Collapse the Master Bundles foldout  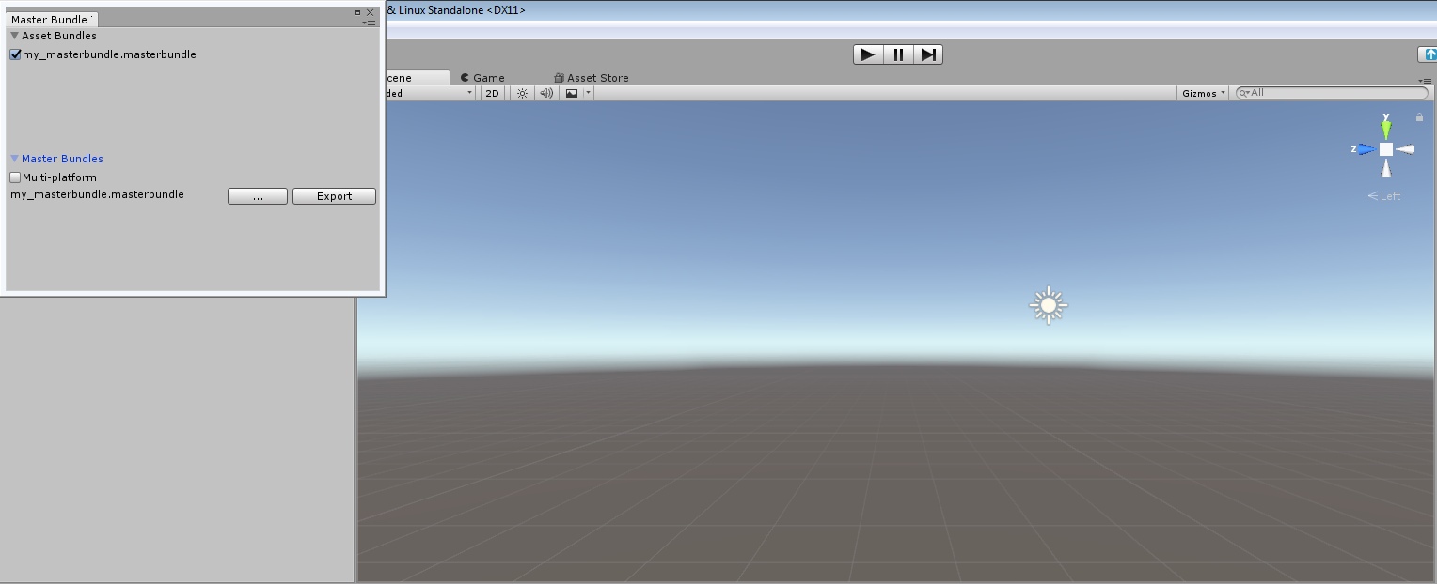point(15,159)
